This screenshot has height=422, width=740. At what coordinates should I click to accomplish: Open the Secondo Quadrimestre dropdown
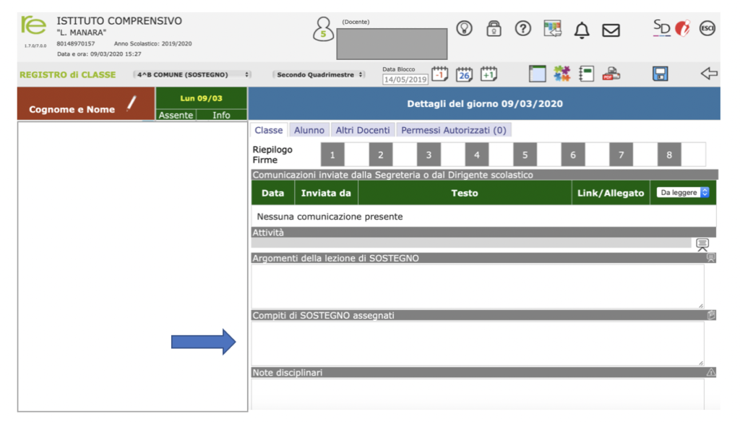[x=319, y=74]
